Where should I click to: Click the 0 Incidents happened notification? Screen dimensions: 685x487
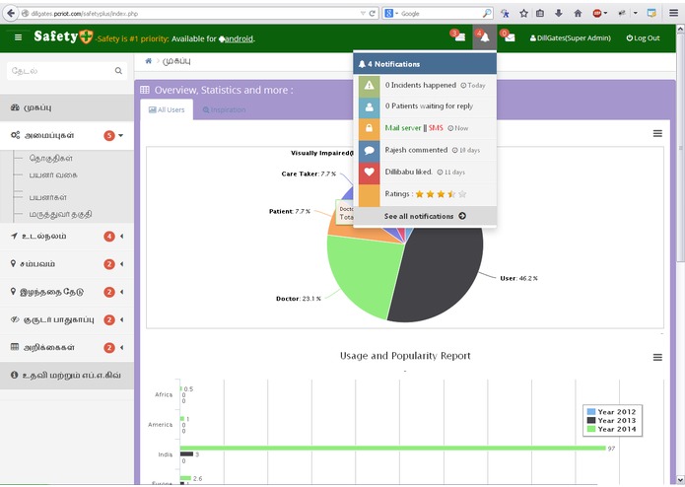click(420, 85)
